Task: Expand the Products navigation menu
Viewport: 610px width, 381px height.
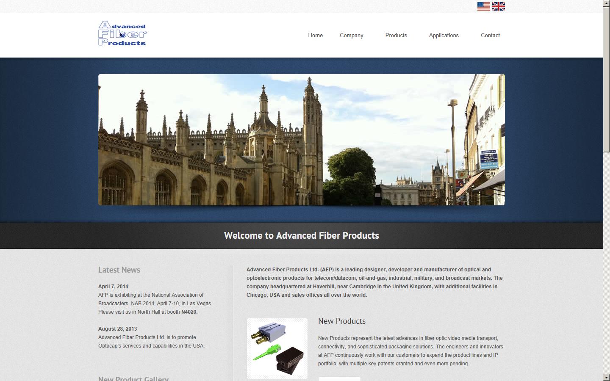Action: pyautogui.click(x=396, y=35)
